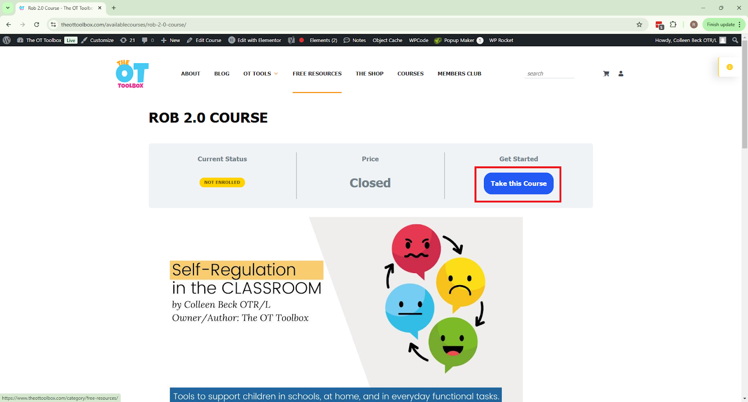
Task: Open the shopping cart icon
Action: click(x=606, y=73)
